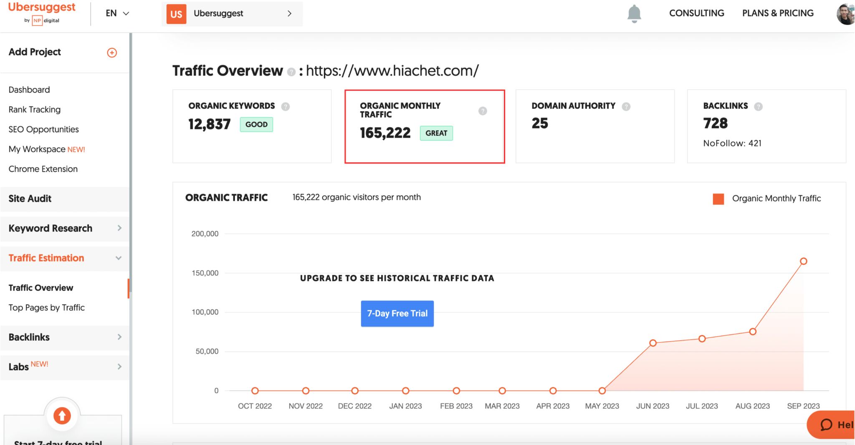
Task: Click the Domain Authority value 25
Action: click(x=540, y=123)
